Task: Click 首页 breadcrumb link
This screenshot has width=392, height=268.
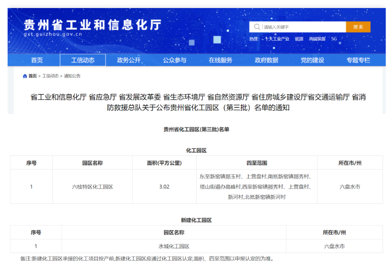Action: click(33, 76)
